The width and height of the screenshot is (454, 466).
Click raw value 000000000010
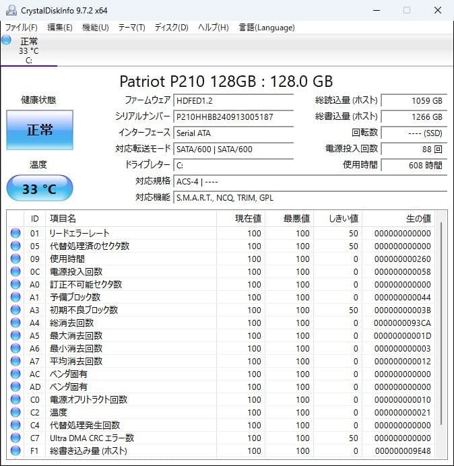coord(403,399)
